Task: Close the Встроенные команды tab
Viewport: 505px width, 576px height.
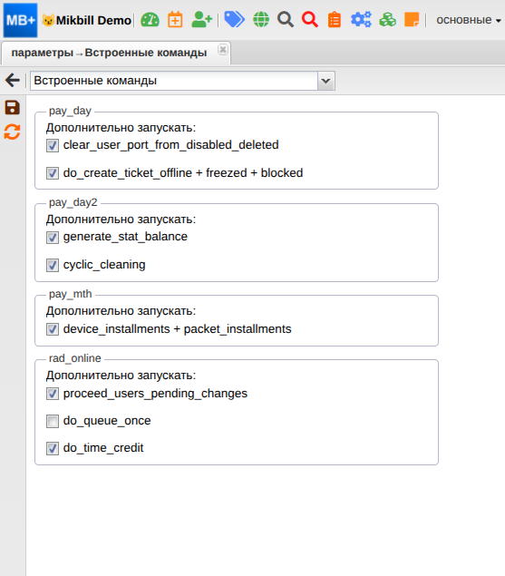Action: pos(222,50)
